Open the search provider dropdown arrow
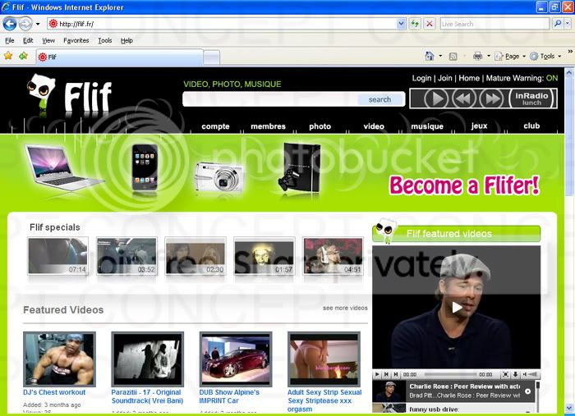 [568, 24]
